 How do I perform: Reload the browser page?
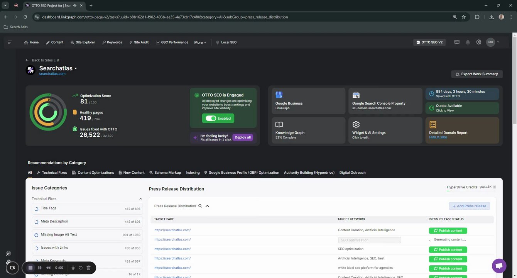tap(25, 17)
